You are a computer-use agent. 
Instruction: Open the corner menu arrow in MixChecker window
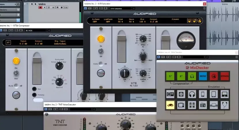[x=237, y=57]
